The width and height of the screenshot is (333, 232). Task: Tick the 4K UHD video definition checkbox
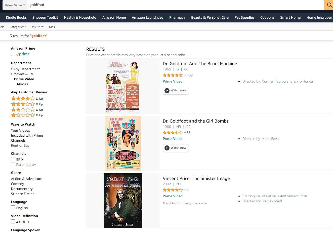(x=13, y=221)
